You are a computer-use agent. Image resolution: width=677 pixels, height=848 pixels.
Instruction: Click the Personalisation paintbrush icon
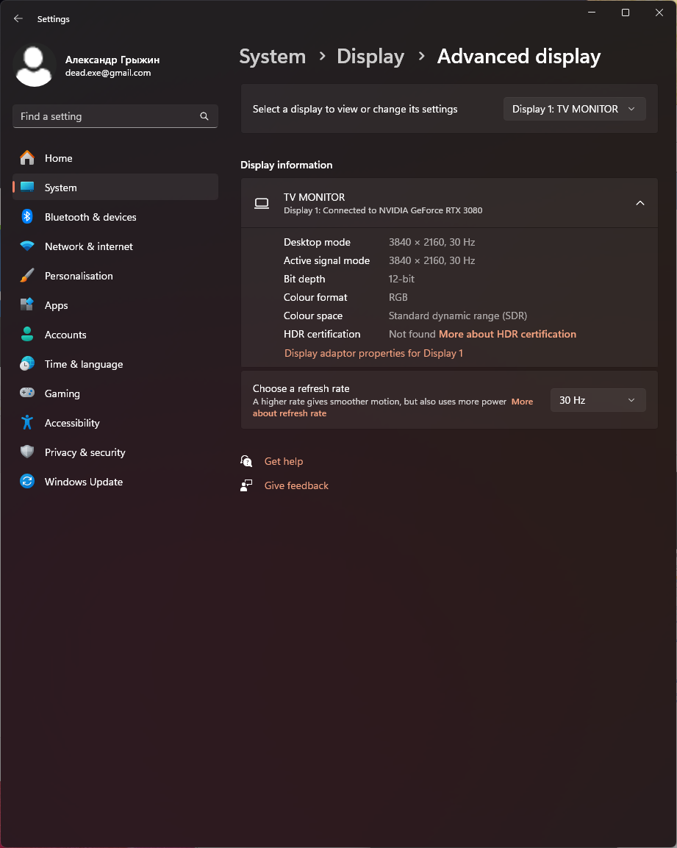click(27, 276)
